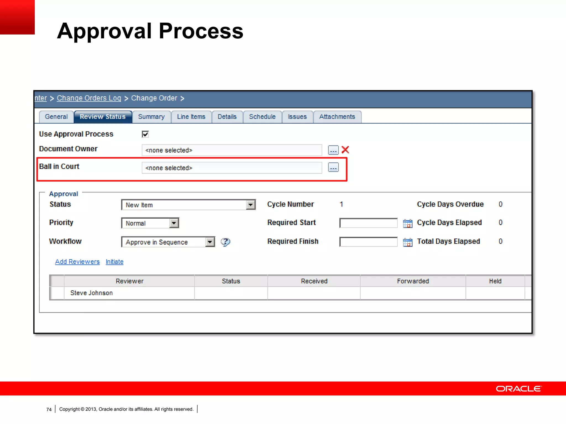This screenshot has width=566, height=424.
Task: Follow the Change Orders Log breadcrumb link
Action: pyautogui.click(x=89, y=98)
